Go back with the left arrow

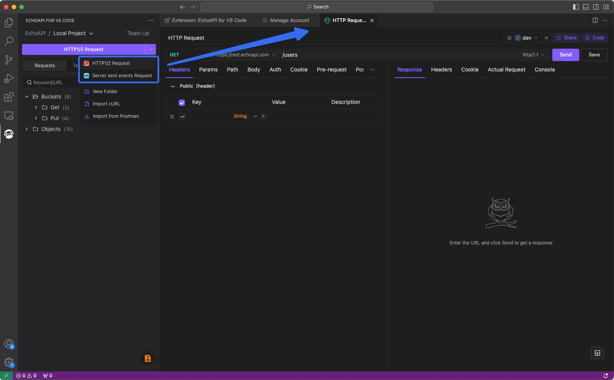(183, 7)
